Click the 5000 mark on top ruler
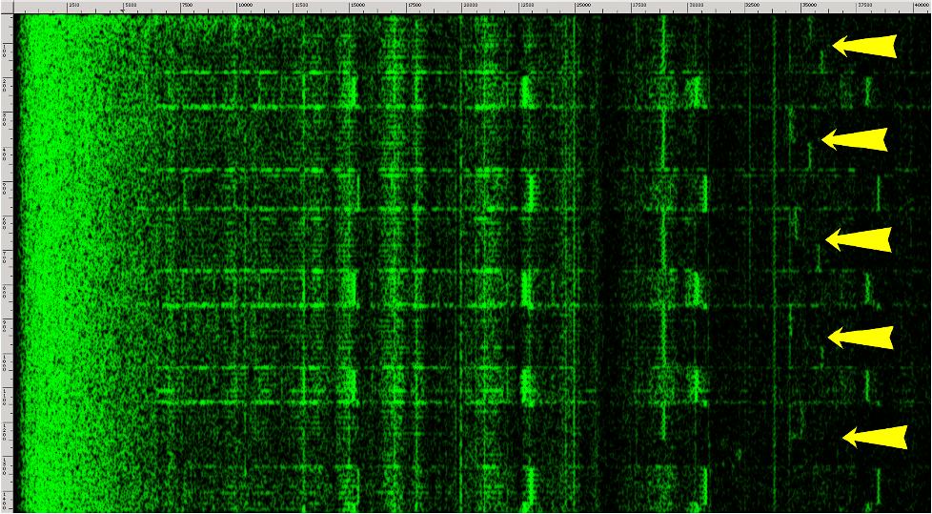 tap(131, 6)
